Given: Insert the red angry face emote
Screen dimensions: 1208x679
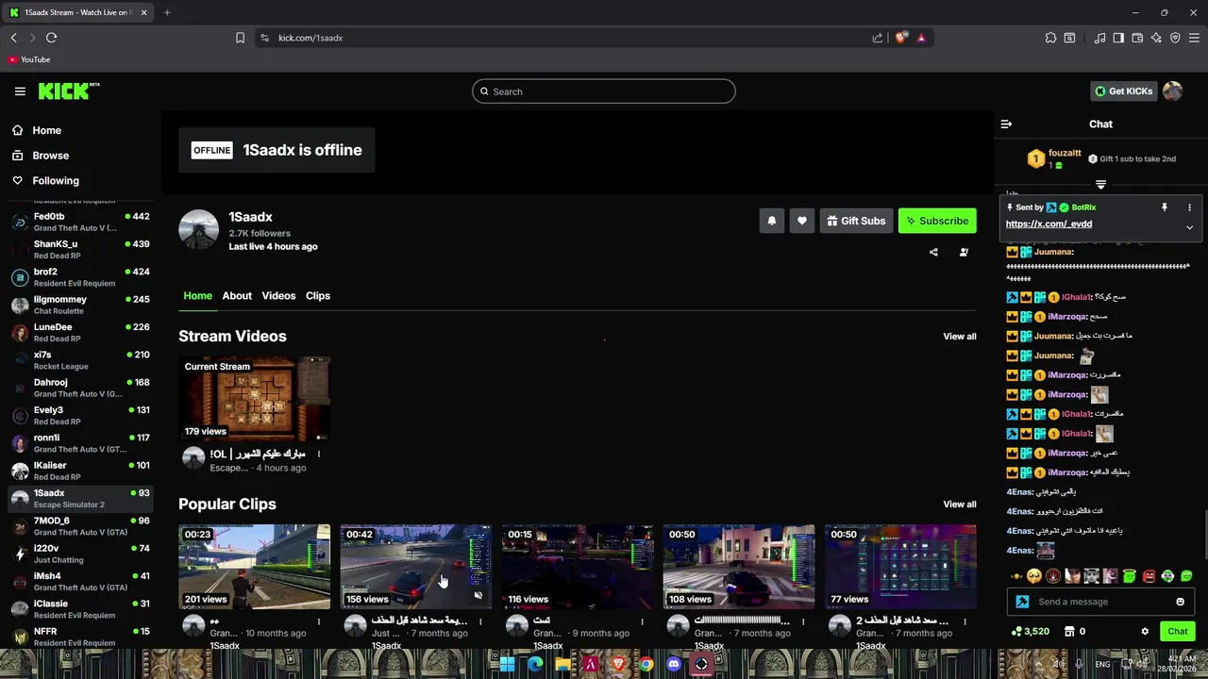Looking at the screenshot, I should click(1149, 576).
